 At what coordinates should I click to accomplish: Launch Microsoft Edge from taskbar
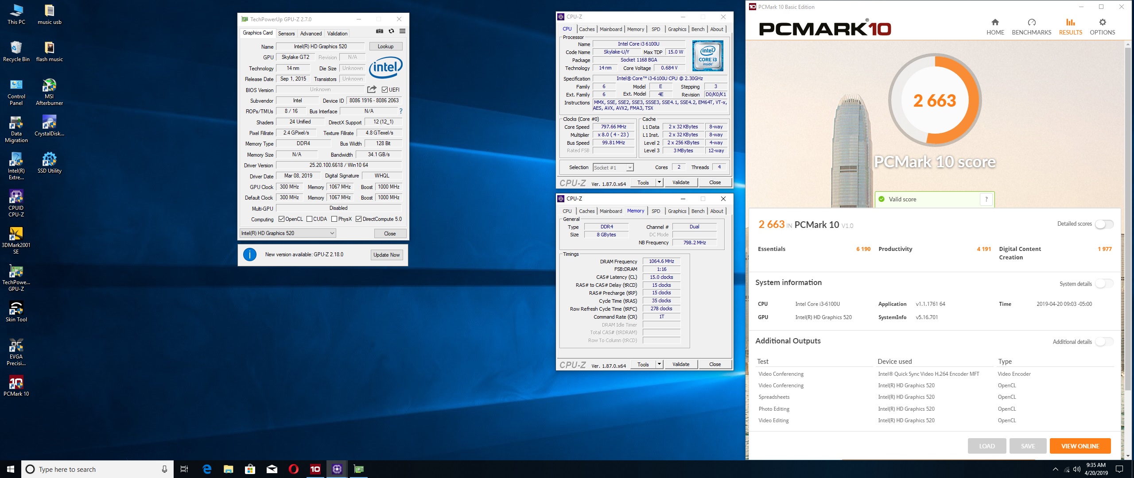click(x=207, y=469)
